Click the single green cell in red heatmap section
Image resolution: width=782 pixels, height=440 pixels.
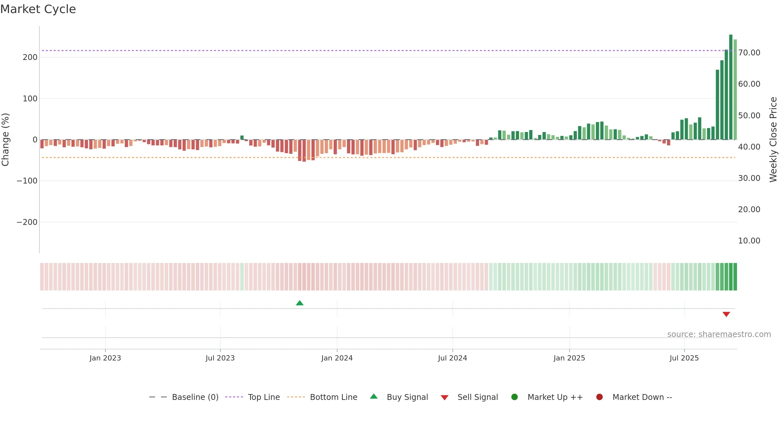click(x=242, y=277)
